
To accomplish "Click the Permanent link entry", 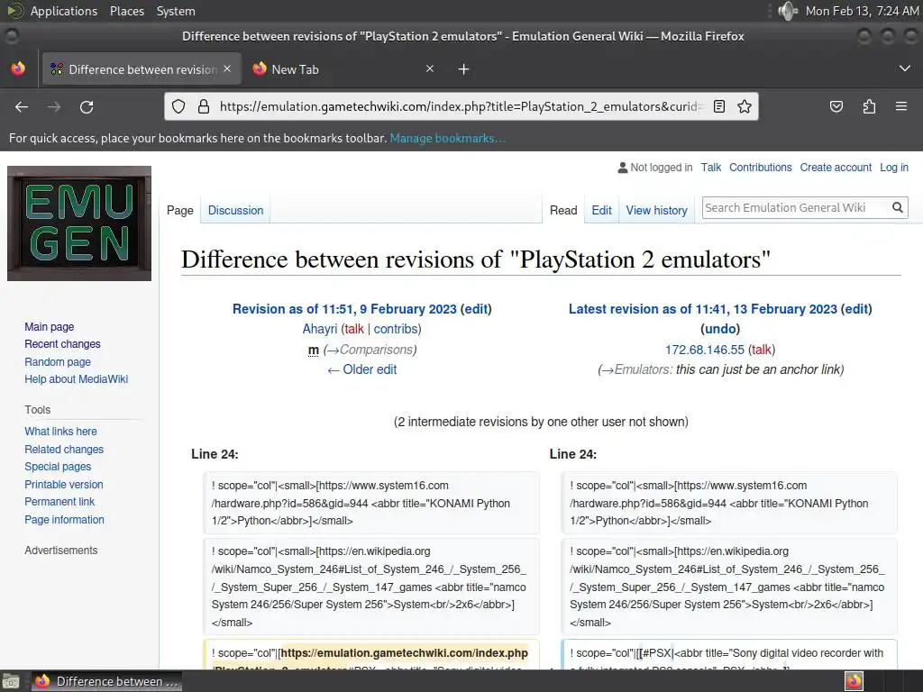I will (x=59, y=501).
